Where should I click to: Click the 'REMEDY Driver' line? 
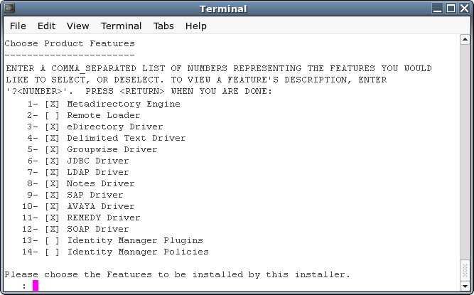point(81,218)
